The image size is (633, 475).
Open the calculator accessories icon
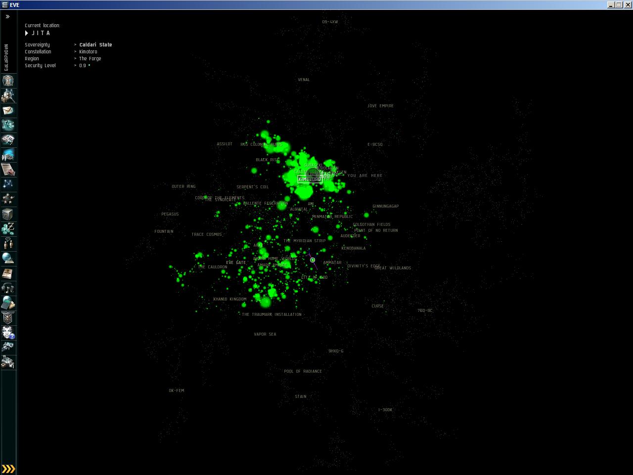(8, 303)
